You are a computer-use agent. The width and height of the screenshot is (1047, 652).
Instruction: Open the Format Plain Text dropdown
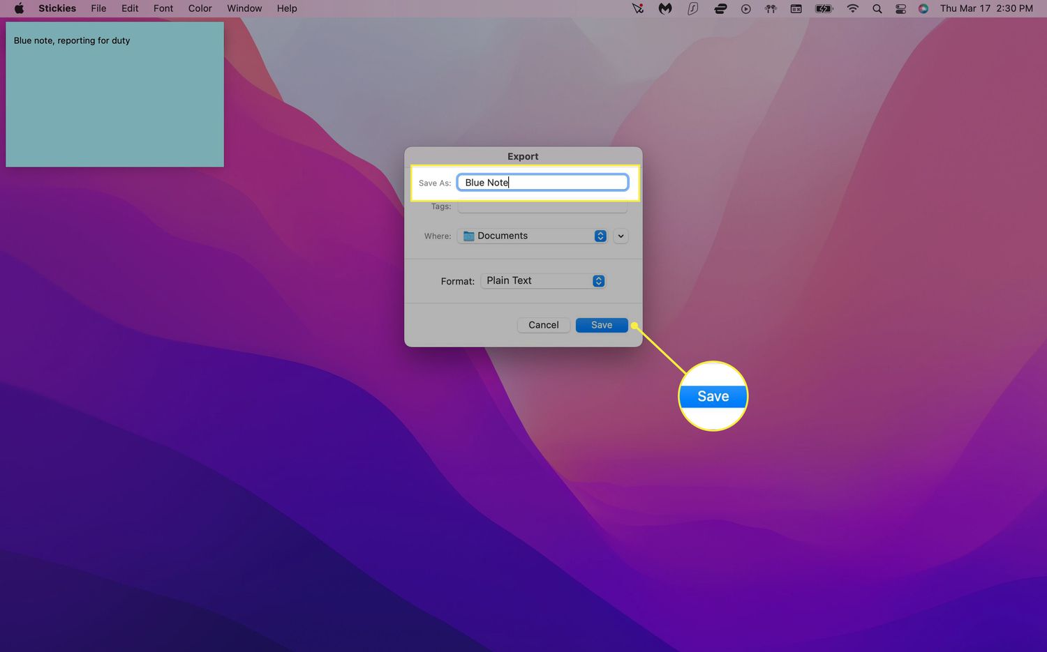pyautogui.click(x=543, y=280)
